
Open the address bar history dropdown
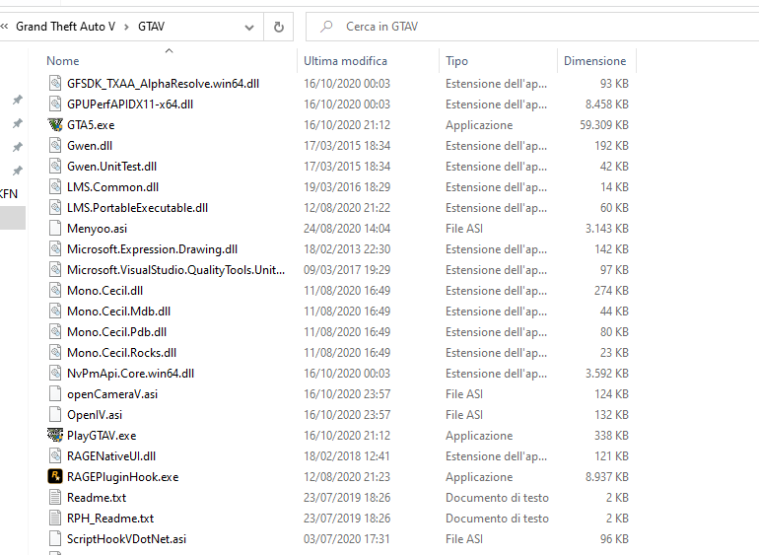point(249,28)
